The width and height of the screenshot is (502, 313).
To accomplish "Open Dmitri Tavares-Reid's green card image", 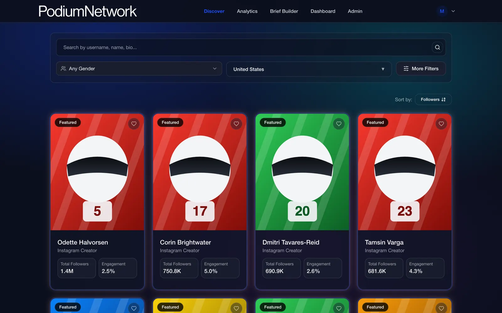I will pos(302,172).
